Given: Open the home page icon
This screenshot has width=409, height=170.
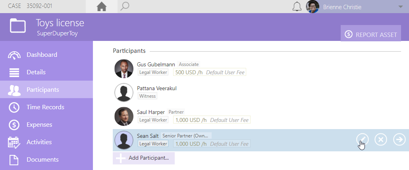Looking at the screenshot, I should pos(102,6).
